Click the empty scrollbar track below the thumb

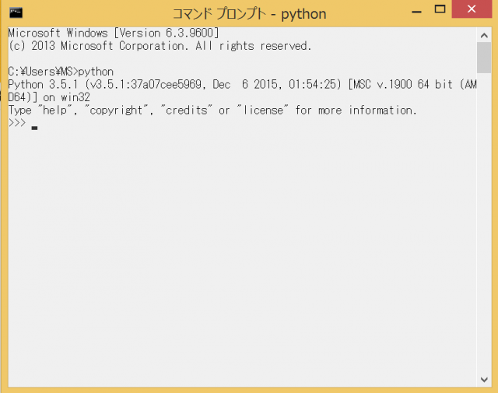tap(483, 233)
